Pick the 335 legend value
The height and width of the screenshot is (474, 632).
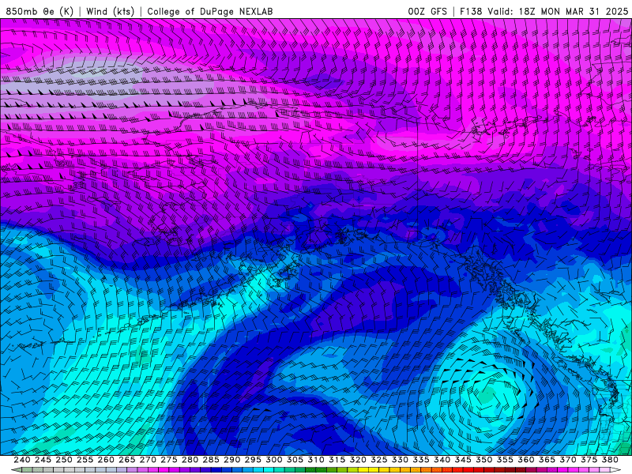click(x=421, y=460)
